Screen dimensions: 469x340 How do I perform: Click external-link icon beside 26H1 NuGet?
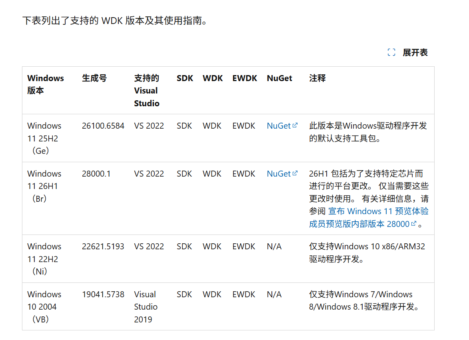coord(295,173)
